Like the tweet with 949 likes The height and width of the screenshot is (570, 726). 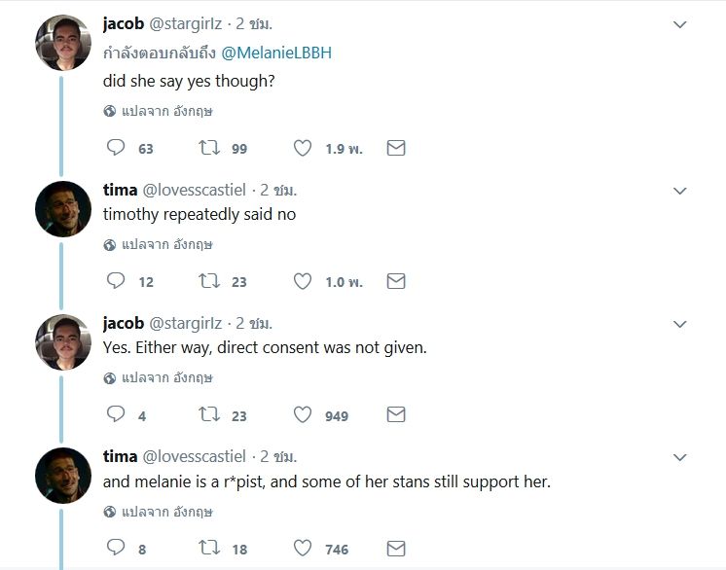click(x=303, y=414)
